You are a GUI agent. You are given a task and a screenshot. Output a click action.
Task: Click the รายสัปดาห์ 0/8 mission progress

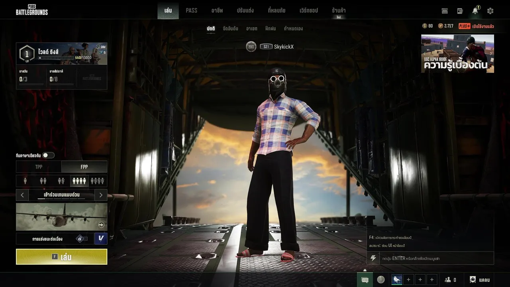tap(61, 78)
